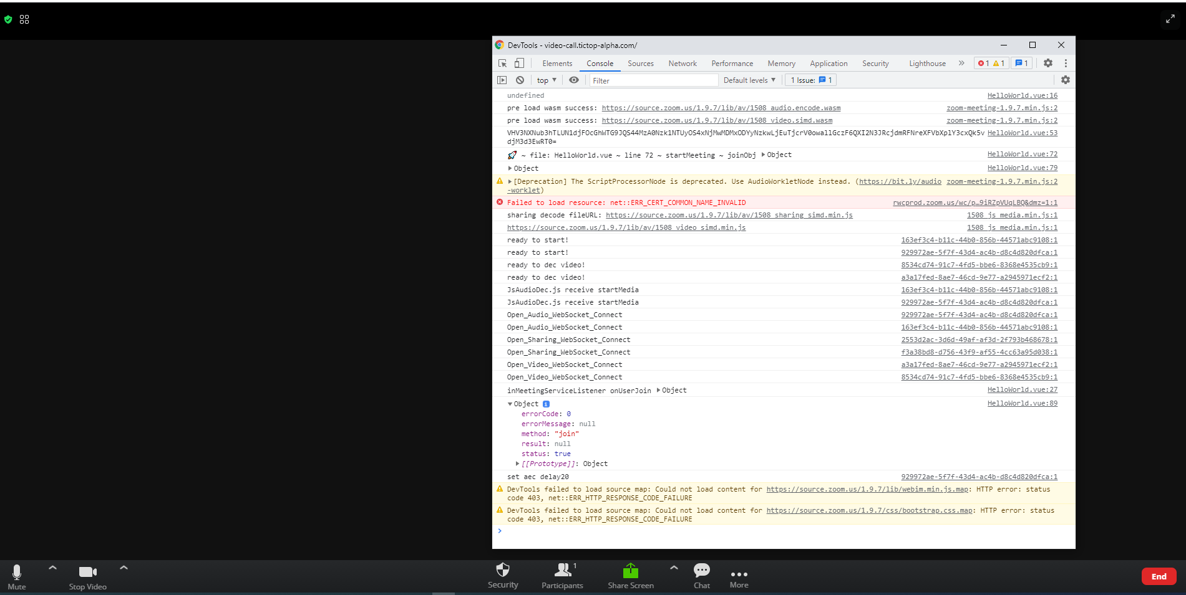Open the top JavaScript context dropdown
The height and width of the screenshot is (595, 1186).
547,80
